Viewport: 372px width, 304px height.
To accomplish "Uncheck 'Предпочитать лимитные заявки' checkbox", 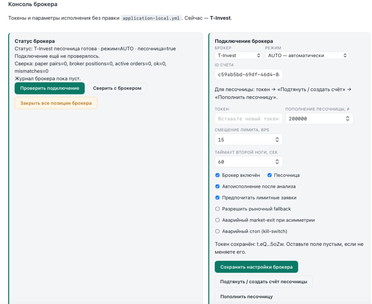I will (217, 198).
